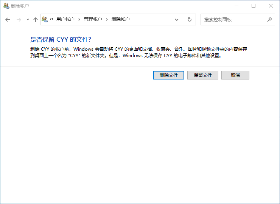This screenshot has height=204, width=280.
Task: Select the 删除帐户 breadcrumb
Action: 120,19
